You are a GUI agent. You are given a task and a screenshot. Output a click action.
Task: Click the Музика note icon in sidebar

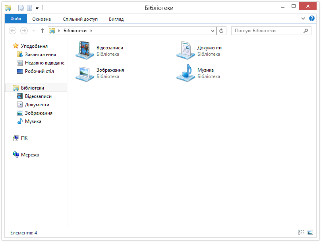[x=20, y=121]
